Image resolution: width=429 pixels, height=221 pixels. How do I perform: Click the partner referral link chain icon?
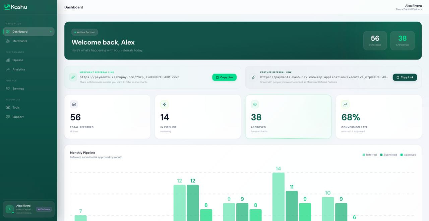point(254,77)
